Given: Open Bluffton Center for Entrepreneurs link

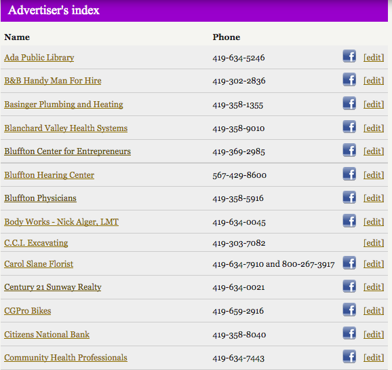Looking at the screenshot, I should tap(68, 151).
